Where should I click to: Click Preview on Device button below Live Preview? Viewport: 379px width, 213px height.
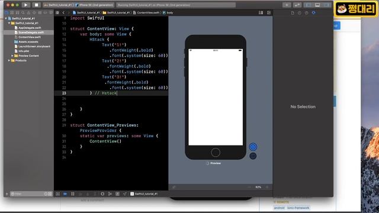253,156
